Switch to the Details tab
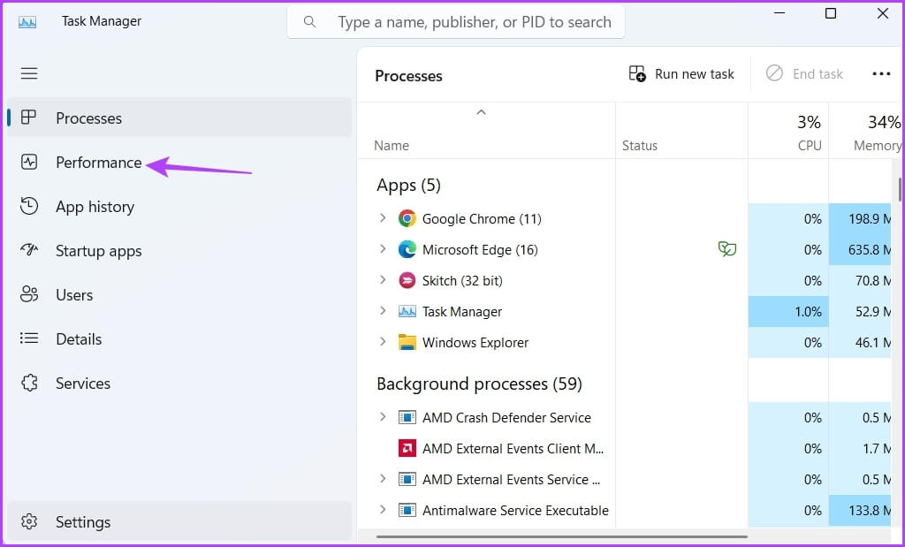The image size is (905, 547). click(x=179, y=338)
